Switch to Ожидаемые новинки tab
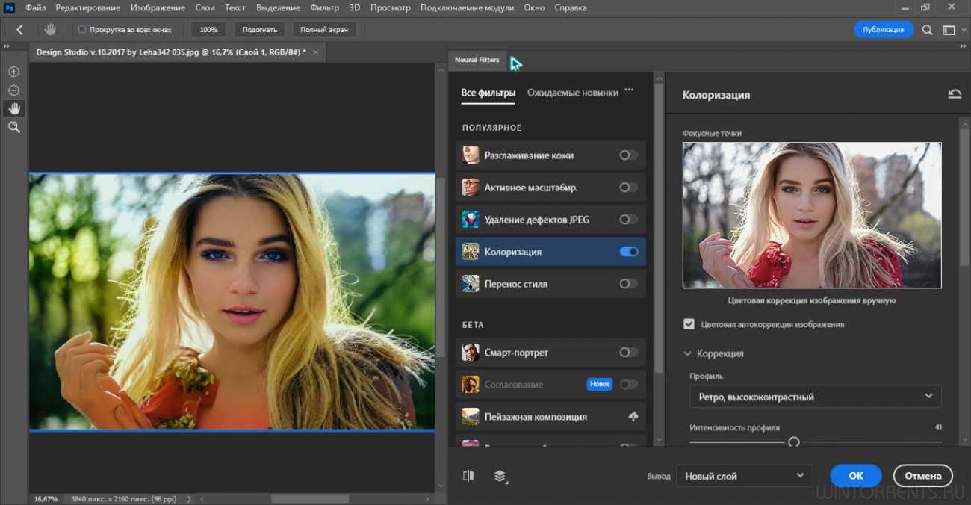Image resolution: width=971 pixels, height=505 pixels. pos(573,93)
